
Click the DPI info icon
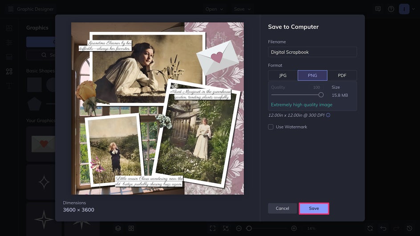[x=328, y=115]
